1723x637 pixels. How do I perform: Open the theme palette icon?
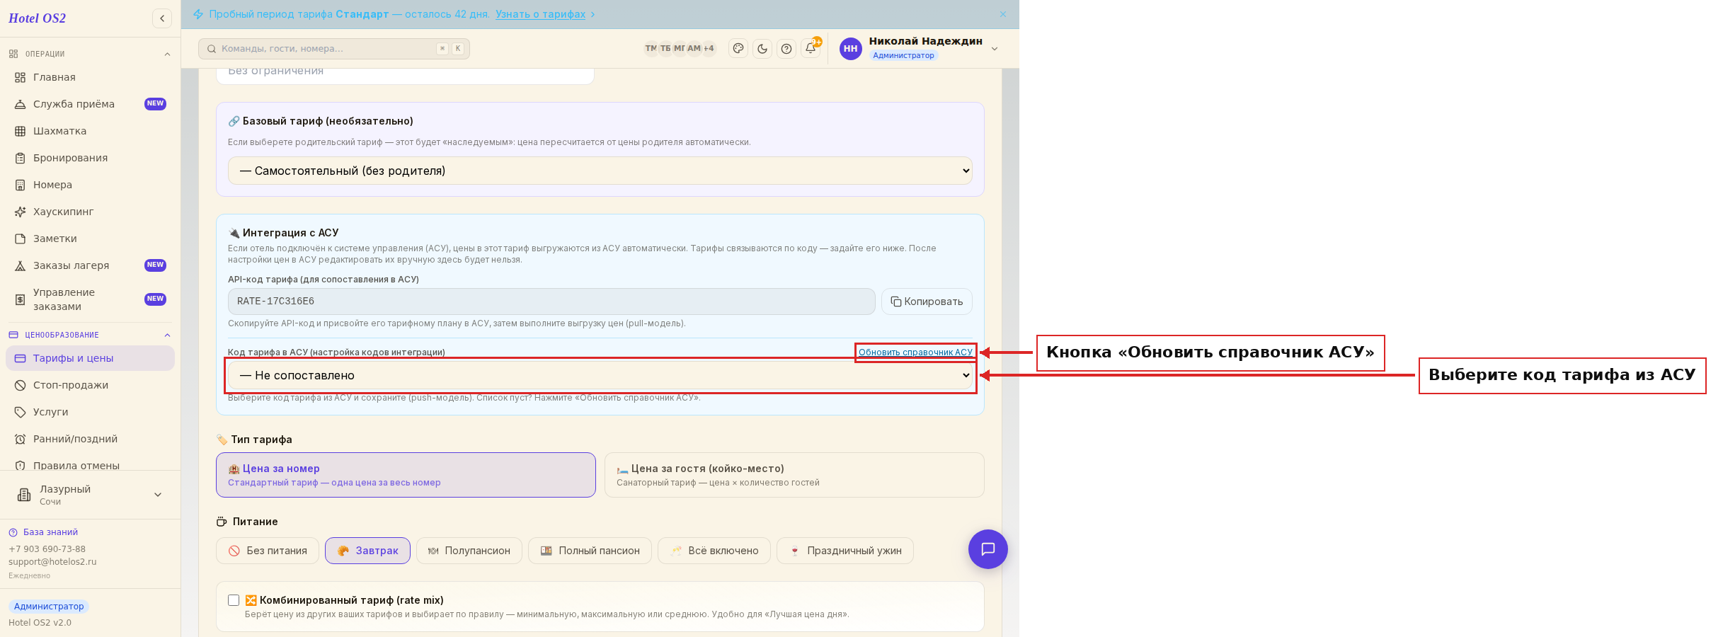click(x=738, y=49)
